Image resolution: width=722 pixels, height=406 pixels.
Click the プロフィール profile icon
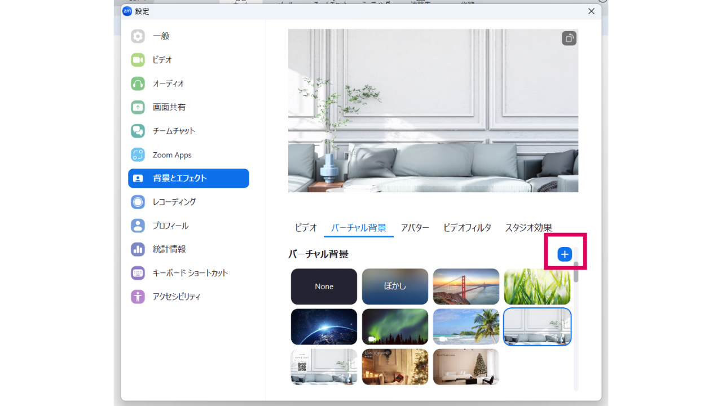138,226
